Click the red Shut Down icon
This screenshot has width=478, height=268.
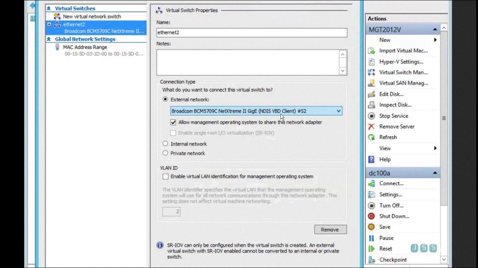[x=371, y=216]
